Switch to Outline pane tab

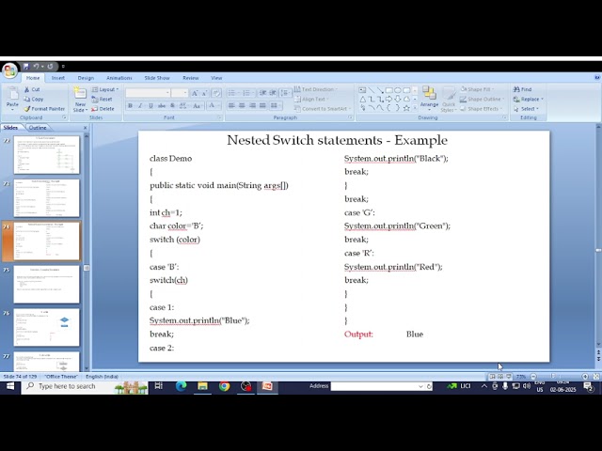38,128
